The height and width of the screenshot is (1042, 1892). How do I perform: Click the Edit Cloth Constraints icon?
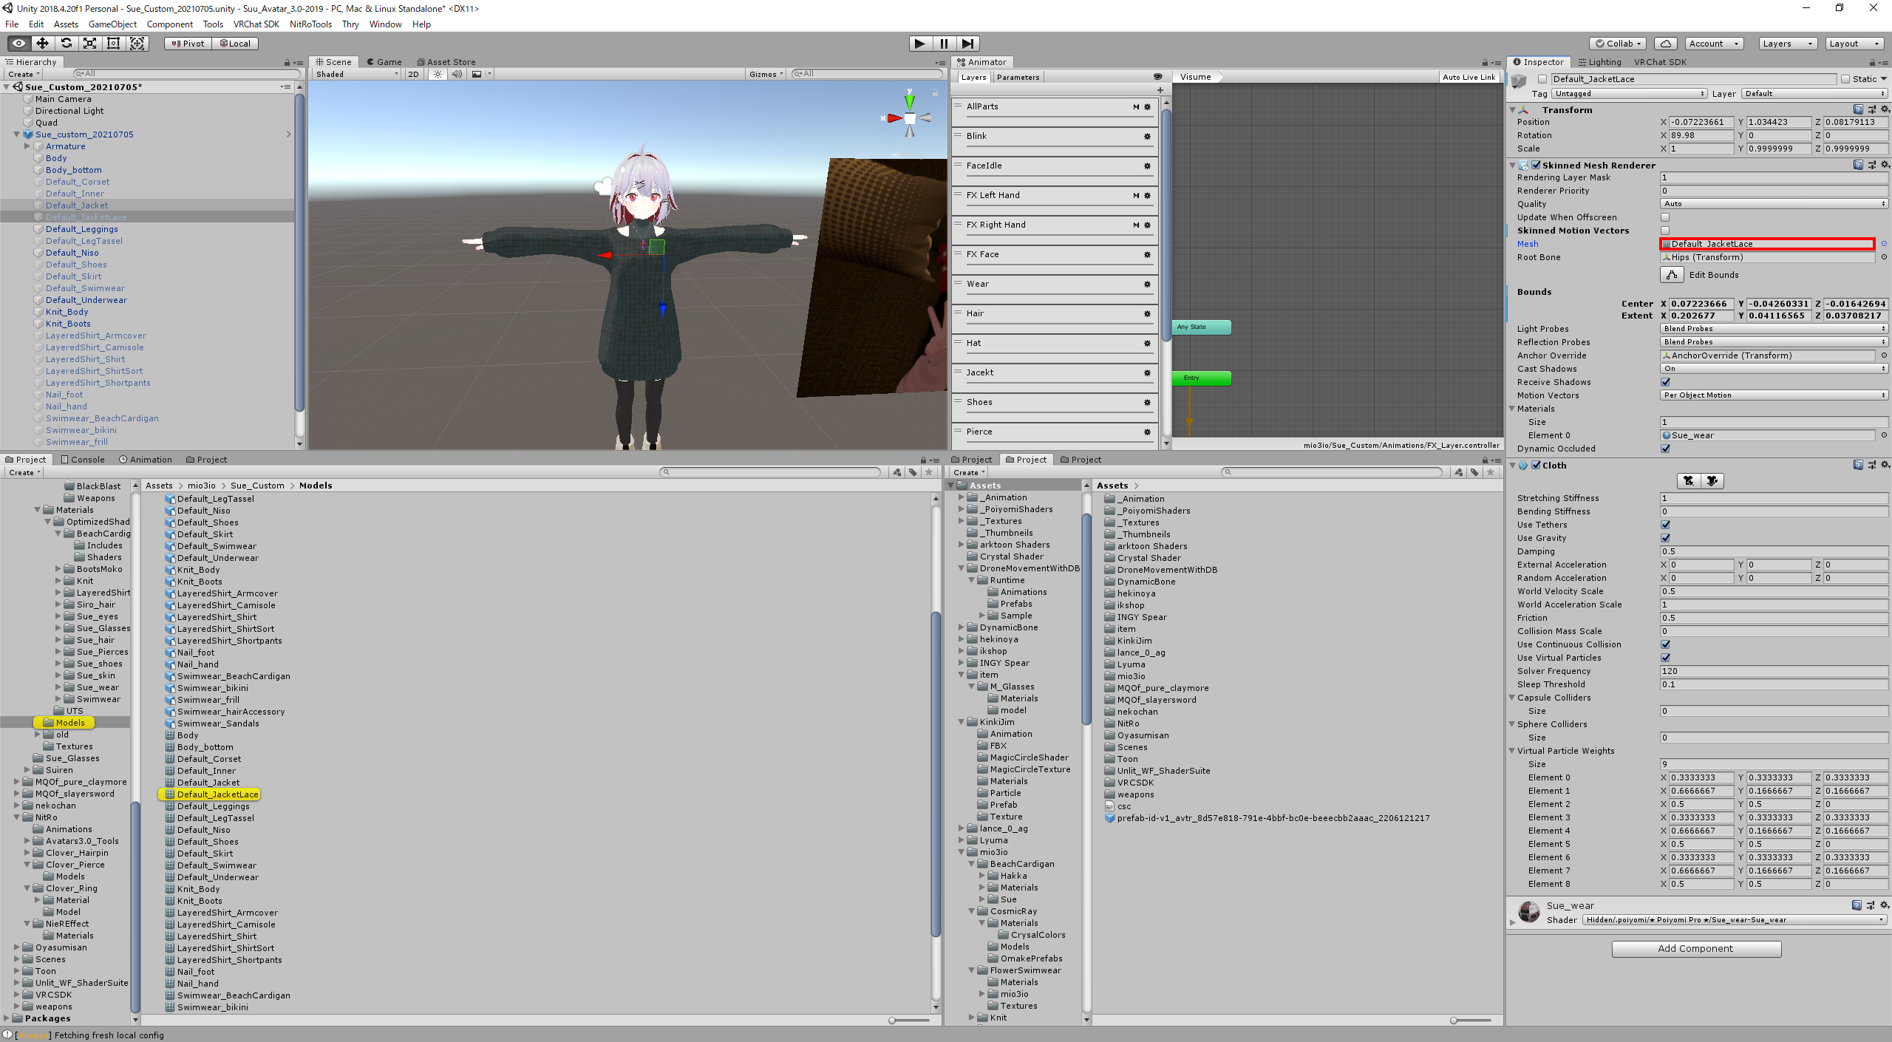(x=1689, y=480)
